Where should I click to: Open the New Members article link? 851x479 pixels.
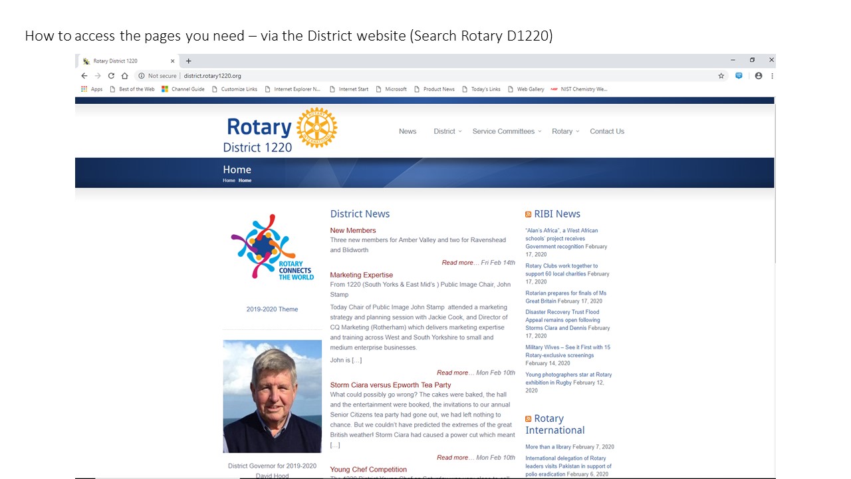353,231
